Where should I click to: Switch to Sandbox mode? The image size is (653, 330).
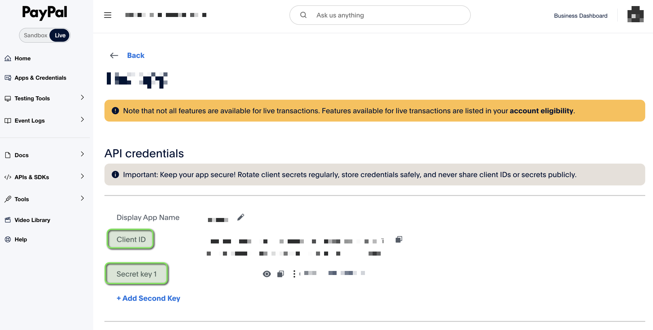[x=35, y=35]
